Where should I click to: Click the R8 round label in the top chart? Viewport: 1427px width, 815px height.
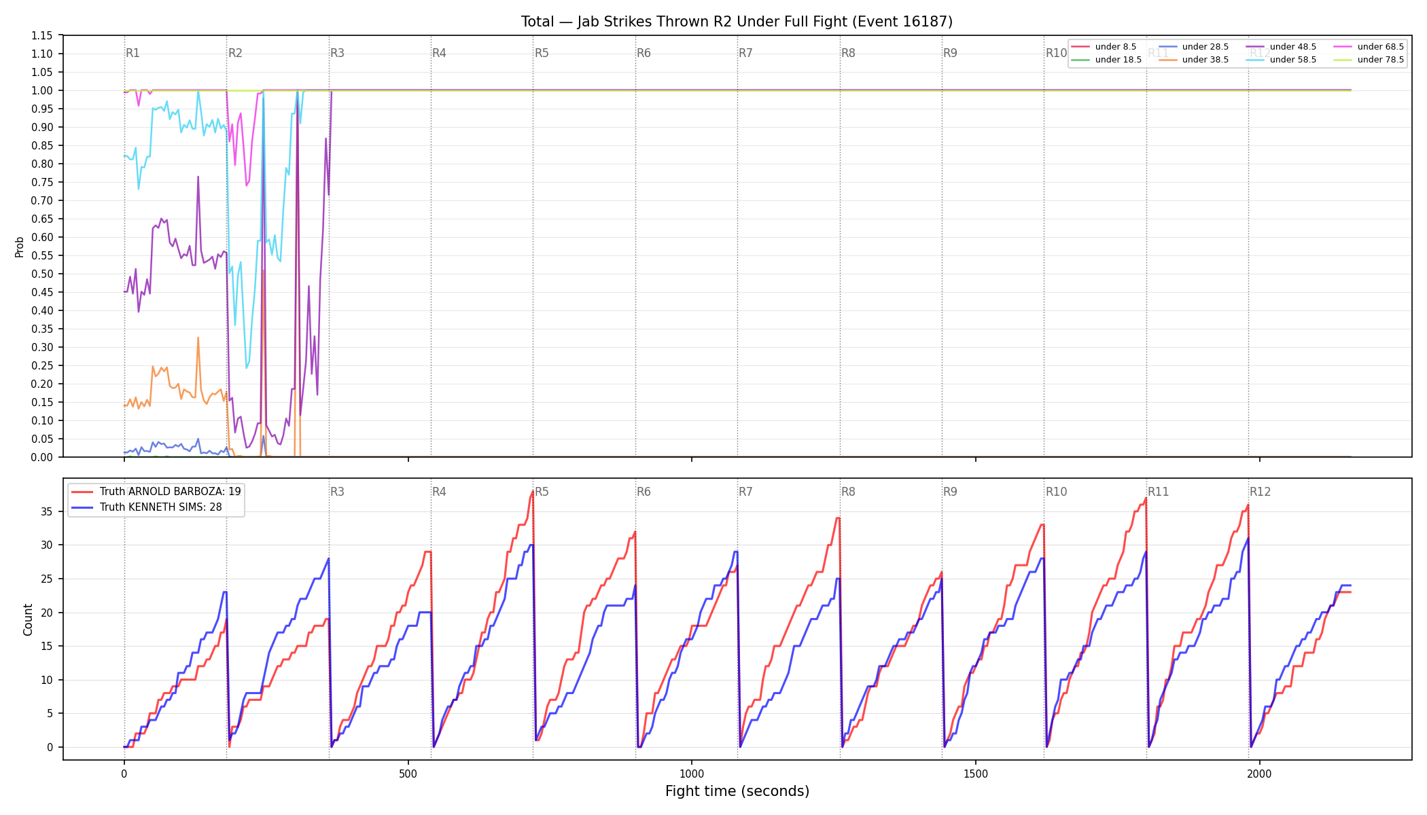[848, 53]
